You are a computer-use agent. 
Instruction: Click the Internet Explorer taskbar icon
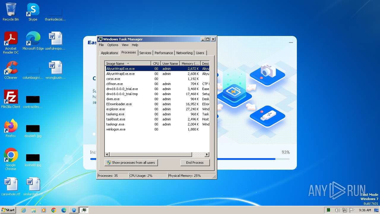pyautogui.click(x=23, y=210)
